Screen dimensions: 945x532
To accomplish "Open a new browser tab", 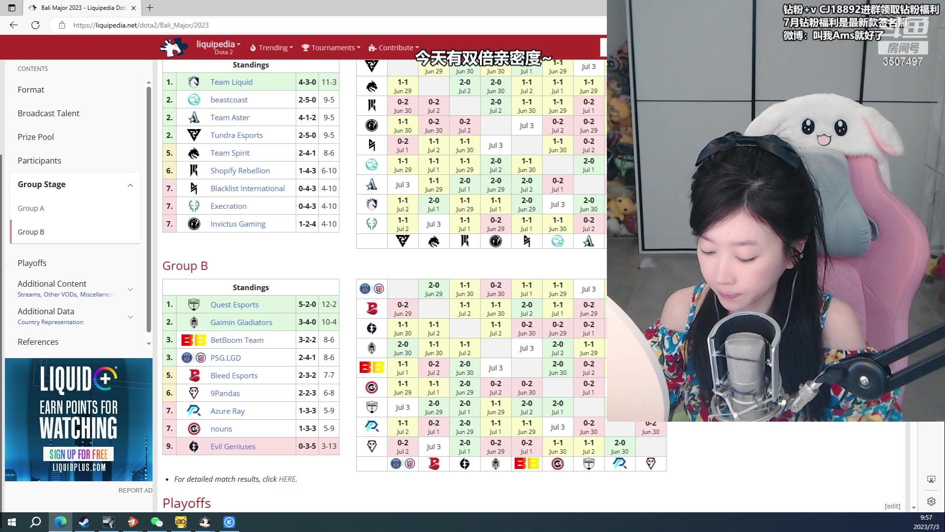I will [150, 8].
